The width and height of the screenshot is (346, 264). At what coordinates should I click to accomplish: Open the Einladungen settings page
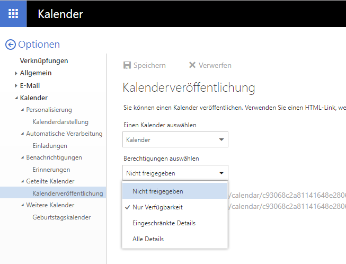pyautogui.click(x=50, y=146)
